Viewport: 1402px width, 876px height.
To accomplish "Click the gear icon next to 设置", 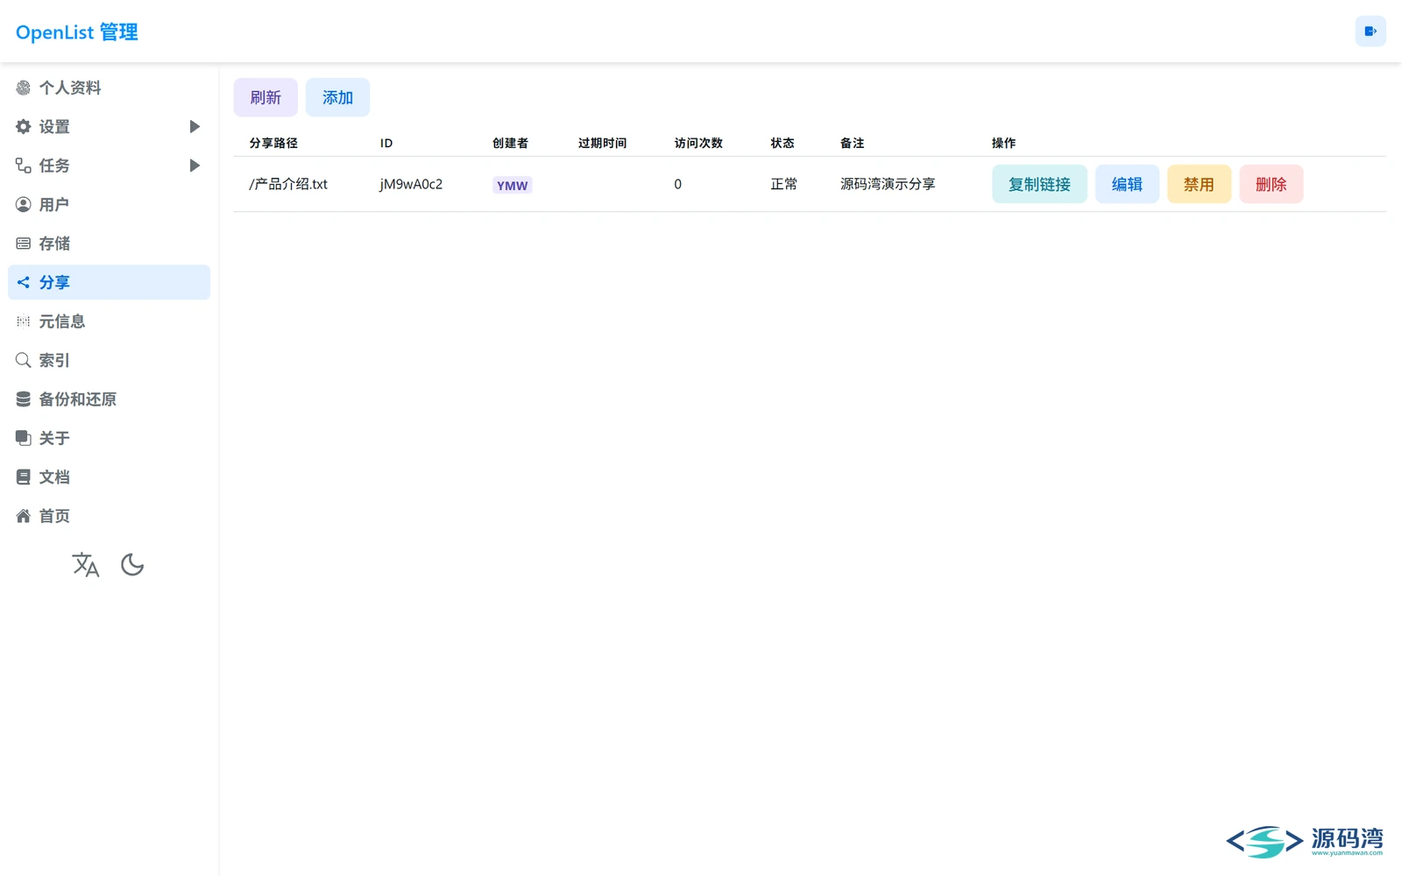I will 24,126.
